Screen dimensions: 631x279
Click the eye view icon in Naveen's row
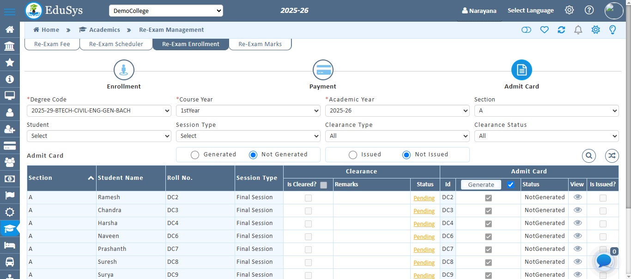click(577, 236)
